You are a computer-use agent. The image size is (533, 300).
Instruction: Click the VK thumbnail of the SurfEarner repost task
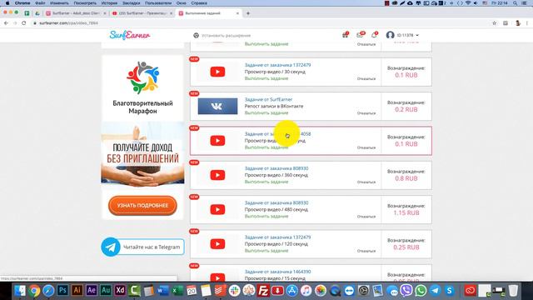tap(217, 106)
